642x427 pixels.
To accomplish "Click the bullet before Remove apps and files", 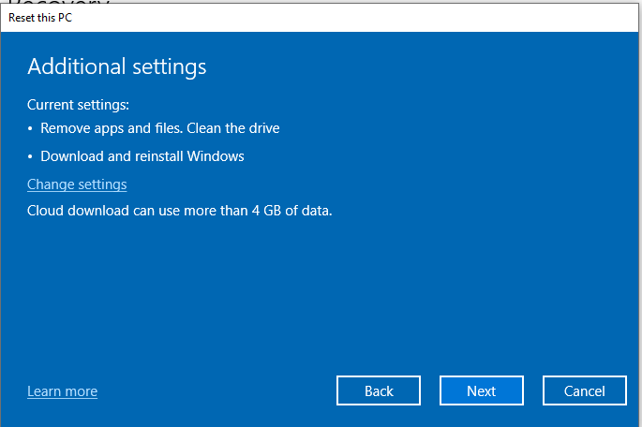I will pos(31,129).
